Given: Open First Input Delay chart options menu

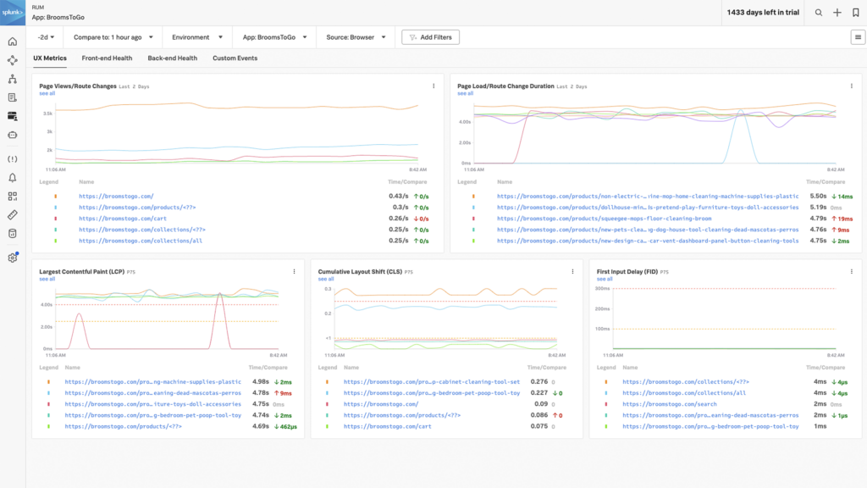Looking at the screenshot, I should tap(851, 272).
